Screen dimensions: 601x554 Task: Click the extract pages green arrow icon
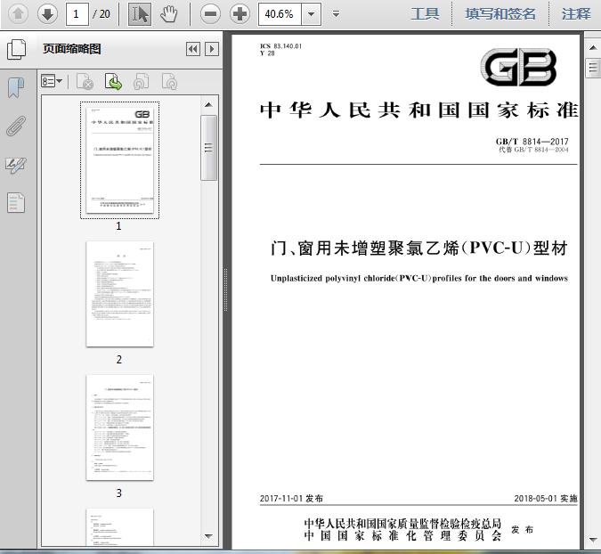pos(113,81)
